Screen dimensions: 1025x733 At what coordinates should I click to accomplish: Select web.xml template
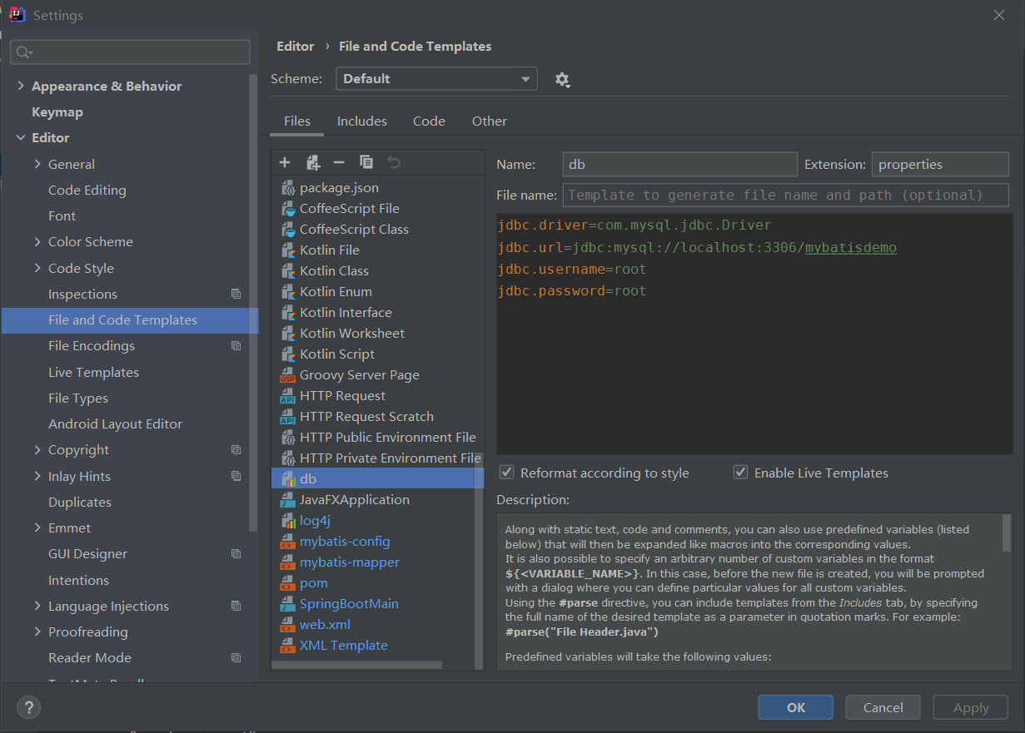click(325, 624)
